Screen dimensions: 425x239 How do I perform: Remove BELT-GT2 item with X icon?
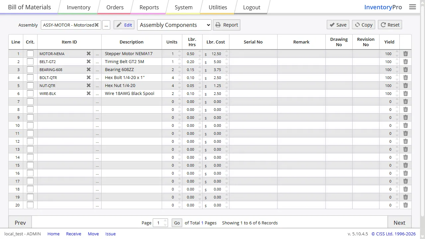(89, 62)
